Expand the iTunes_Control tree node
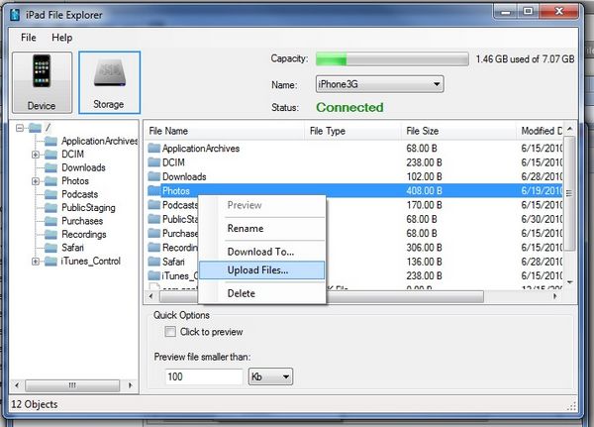Viewport: 594px width, 427px height. tap(36, 262)
